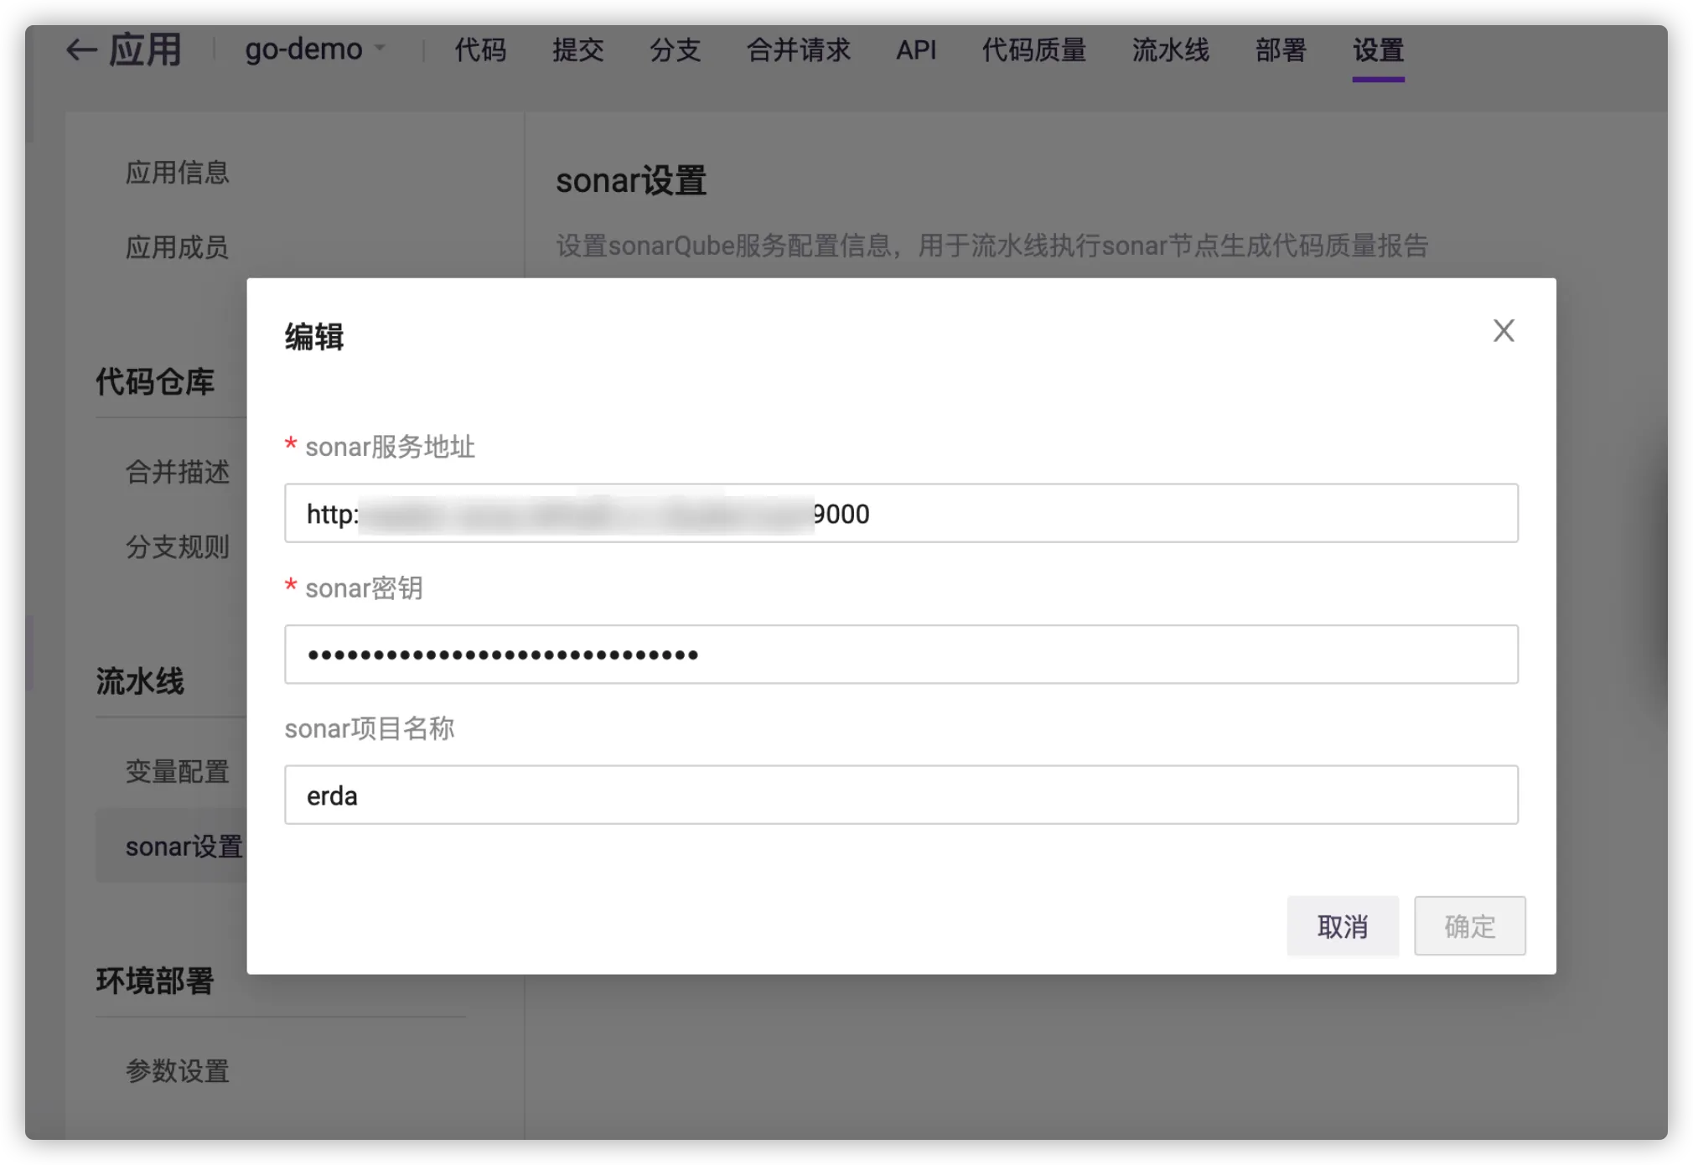Focus the sonar密钥 password field
Viewport: 1693px width, 1165px height.
coord(901,655)
